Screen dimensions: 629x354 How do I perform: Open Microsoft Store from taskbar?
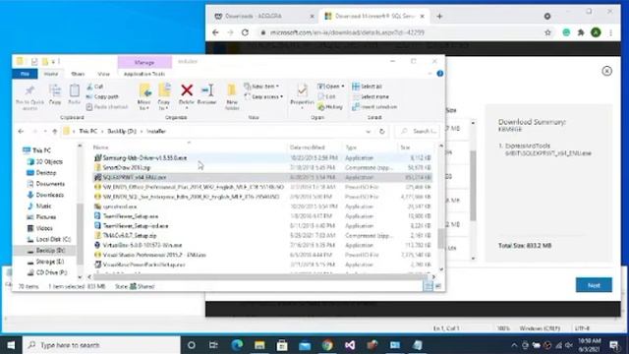282,345
